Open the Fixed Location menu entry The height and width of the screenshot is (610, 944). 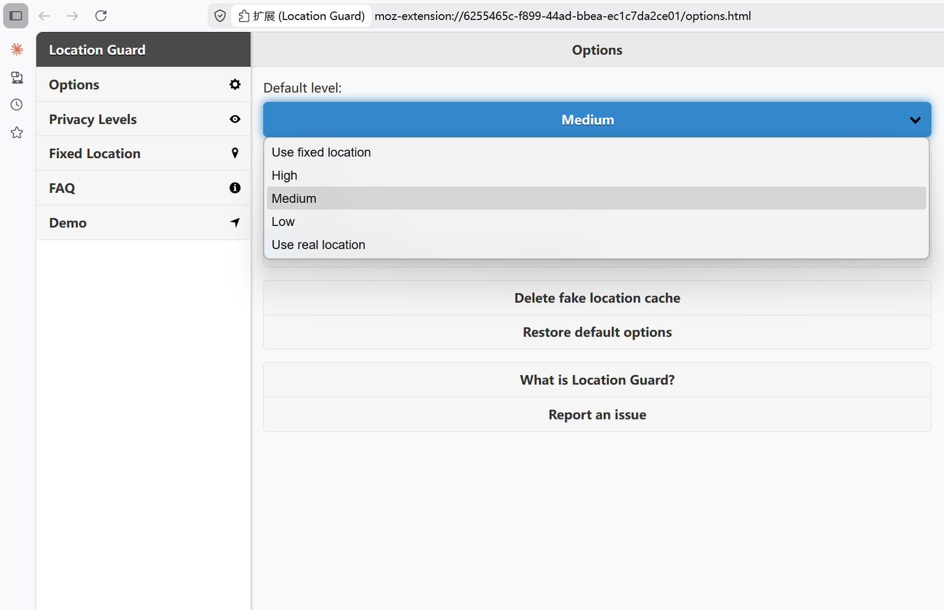[x=143, y=153]
